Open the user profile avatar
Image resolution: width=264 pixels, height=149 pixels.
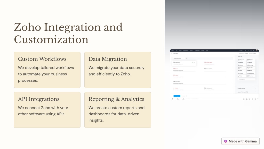pos(257,50)
